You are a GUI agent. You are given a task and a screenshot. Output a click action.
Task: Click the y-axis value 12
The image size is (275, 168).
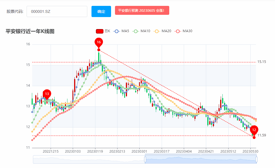(28, 127)
